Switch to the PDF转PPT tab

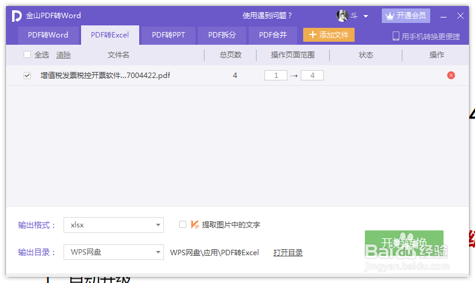(x=168, y=36)
